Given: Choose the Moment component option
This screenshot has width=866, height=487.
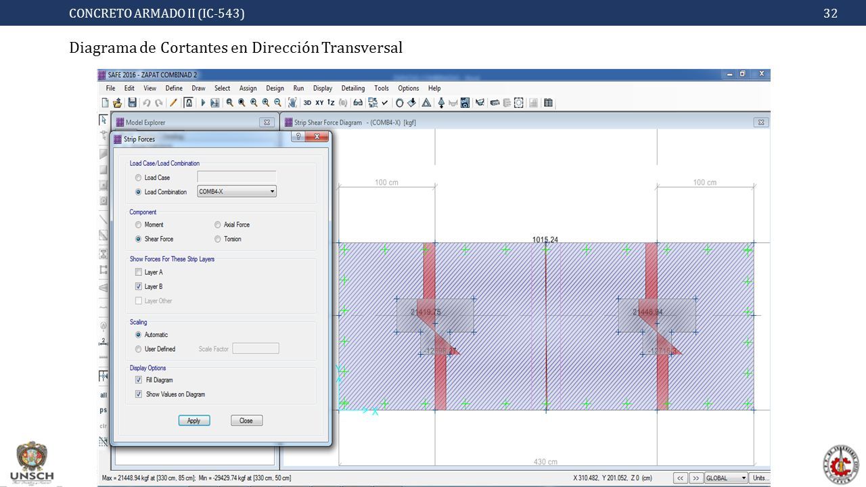Looking at the screenshot, I should pyautogui.click(x=139, y=225).
